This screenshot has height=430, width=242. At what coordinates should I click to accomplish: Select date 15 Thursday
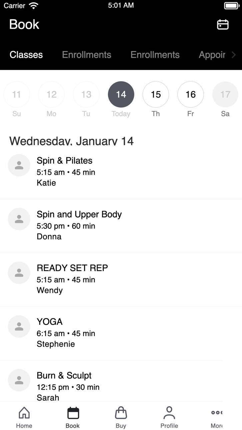point(156,94)
